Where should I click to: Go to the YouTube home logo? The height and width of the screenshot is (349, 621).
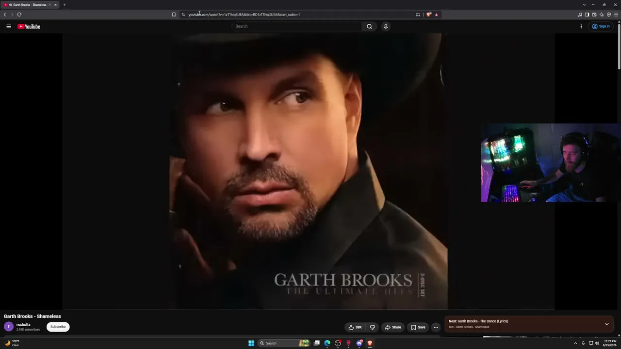tap(29, 26)
